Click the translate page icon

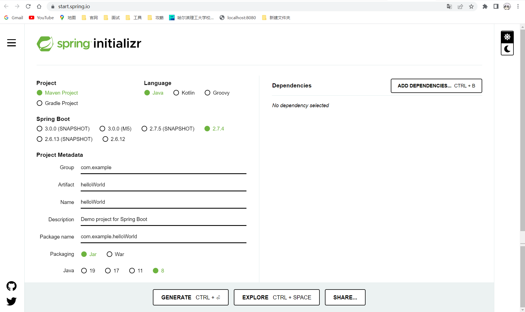coord(449,6)
